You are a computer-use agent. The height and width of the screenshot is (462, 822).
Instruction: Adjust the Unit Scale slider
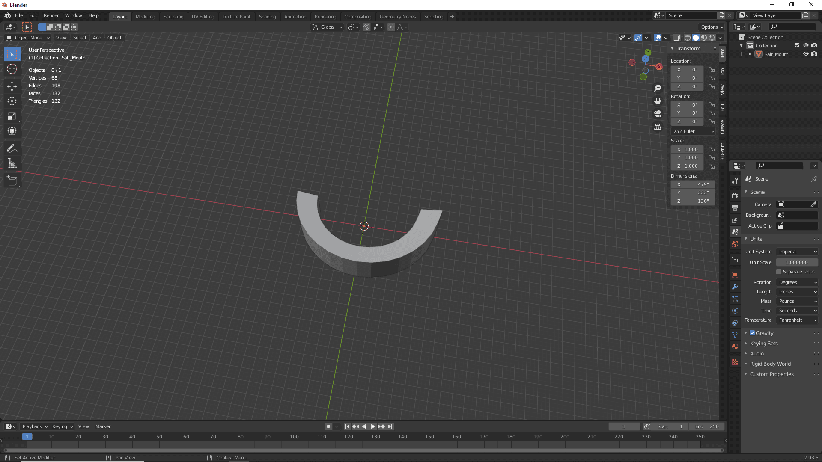pos(797,262)
